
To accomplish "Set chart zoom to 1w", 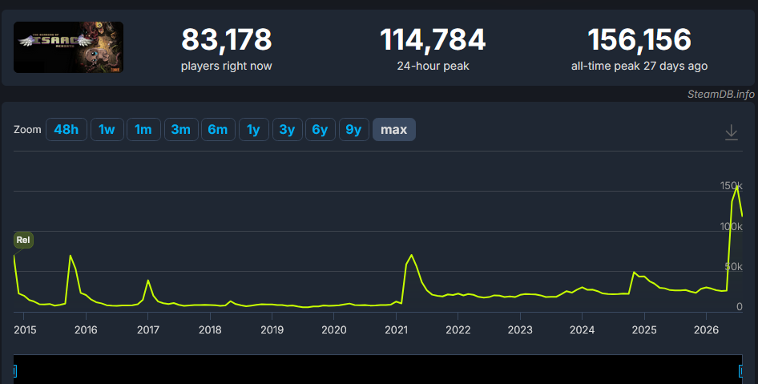I will [x=107, y=130].
